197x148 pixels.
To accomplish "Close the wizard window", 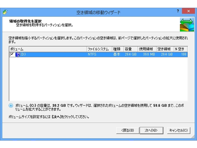I will pos(188,11).
